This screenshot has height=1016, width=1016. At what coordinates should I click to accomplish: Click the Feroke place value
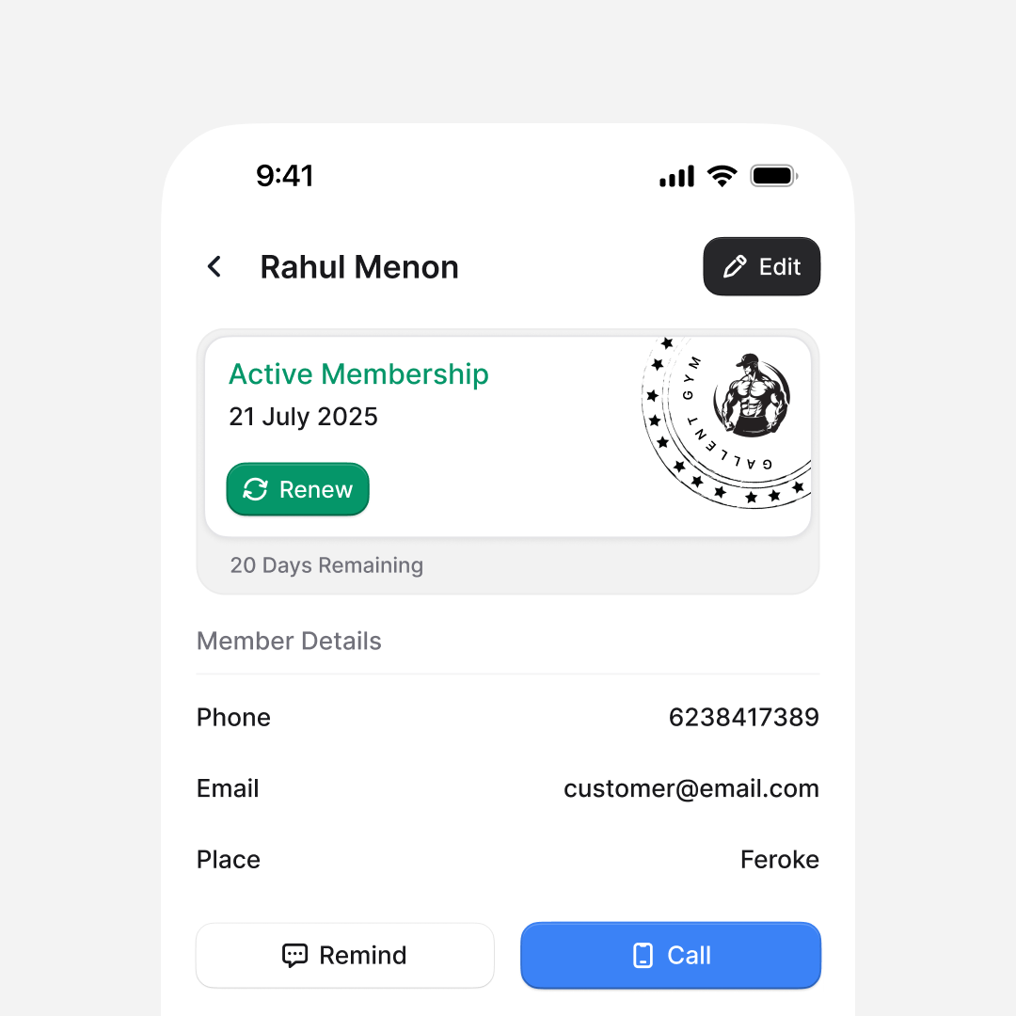click(x=779, y=860)
